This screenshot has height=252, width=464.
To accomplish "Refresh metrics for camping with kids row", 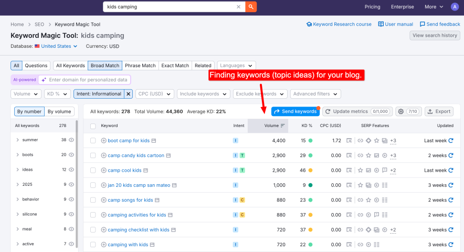I will [x=451, y=245].
